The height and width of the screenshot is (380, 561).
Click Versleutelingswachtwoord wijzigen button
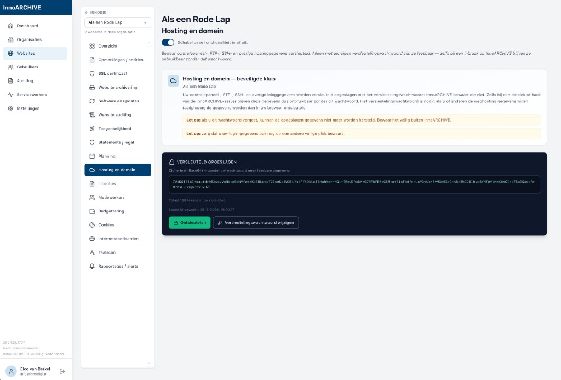pos(256,223)
